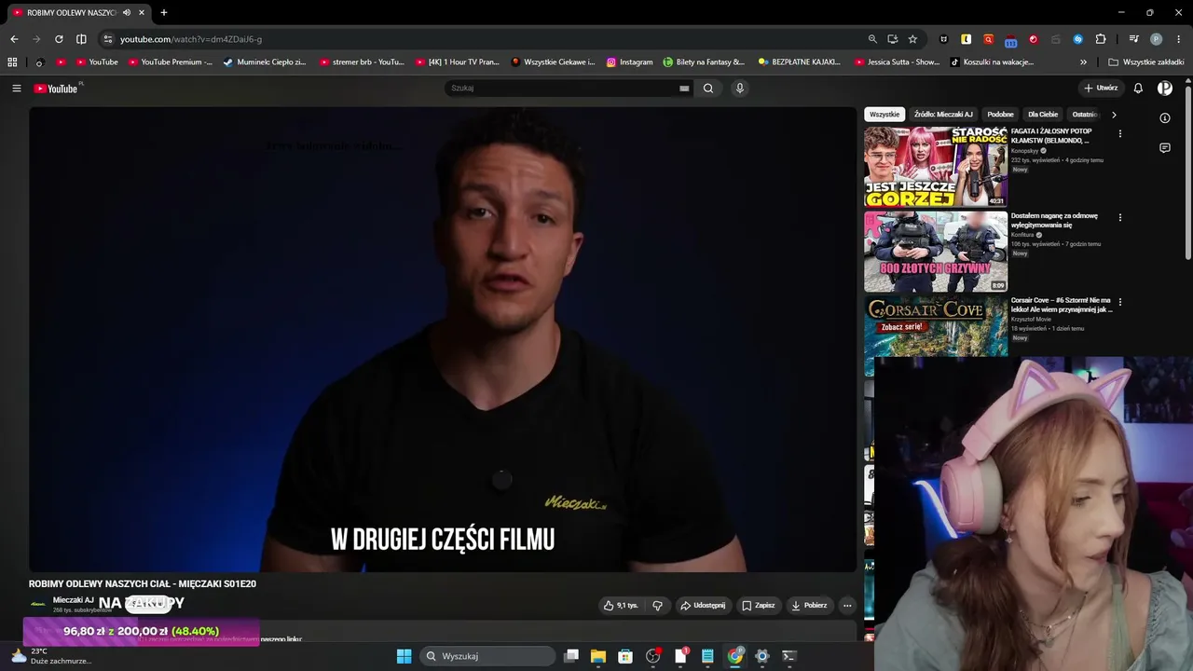This screenshot has height=671, width=1193.
Task: Start voice search with the microphone
Action: pos(740,89)
